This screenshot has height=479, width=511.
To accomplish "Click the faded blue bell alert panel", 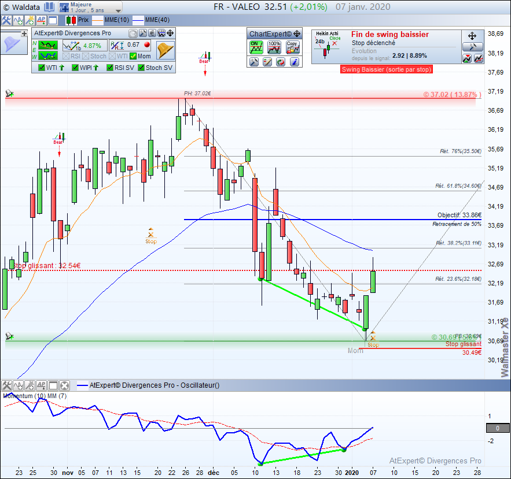I will click(x=11, y=44).
